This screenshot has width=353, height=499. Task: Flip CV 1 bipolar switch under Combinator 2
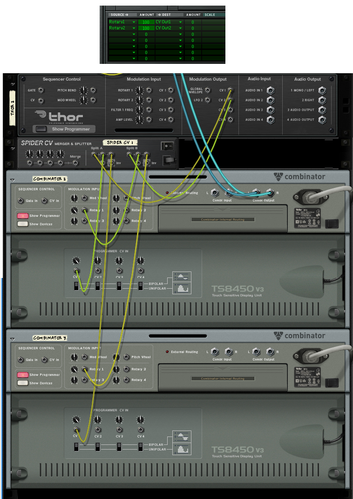click(76, 286)
